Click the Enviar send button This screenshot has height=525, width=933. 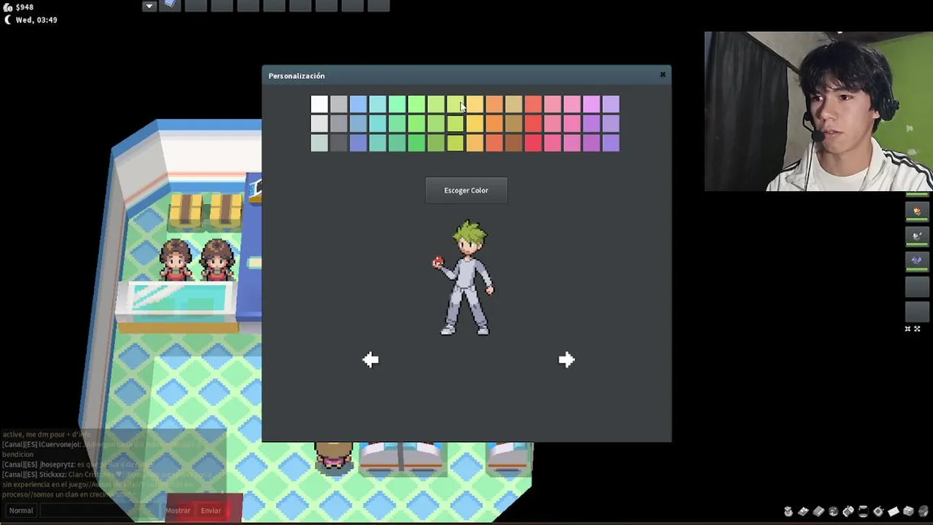[x=211, y=510]
